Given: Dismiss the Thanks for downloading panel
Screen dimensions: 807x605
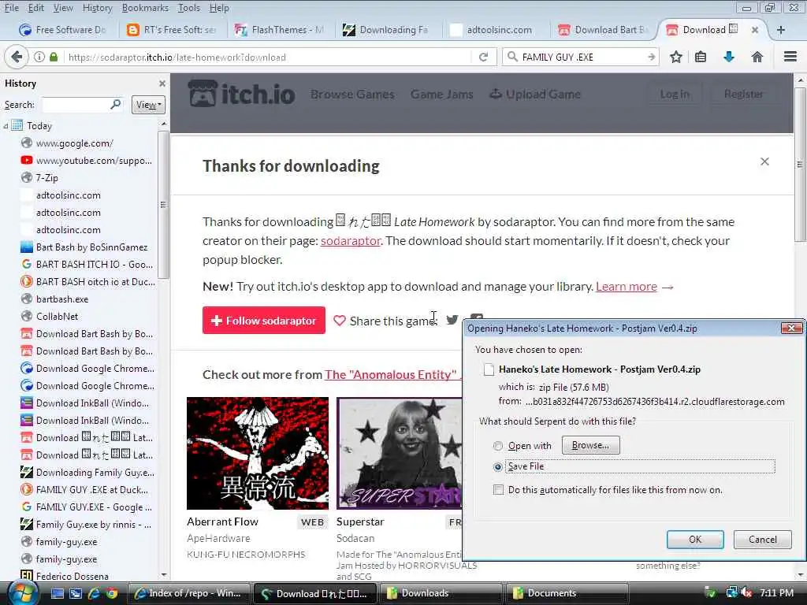Looking at the screenshot, I should (764, 161).
